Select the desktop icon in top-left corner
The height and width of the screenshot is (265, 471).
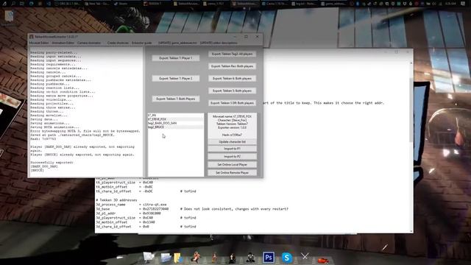click(x=9, y=16)
